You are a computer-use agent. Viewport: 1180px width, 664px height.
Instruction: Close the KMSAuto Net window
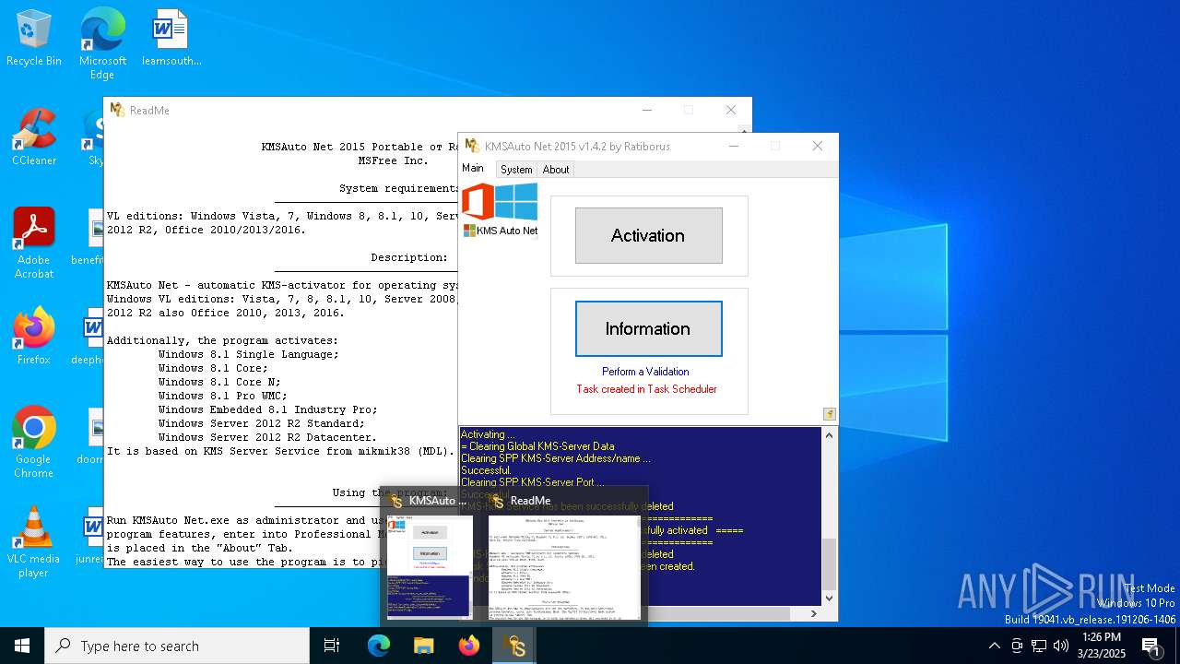[x=817, y=146]
